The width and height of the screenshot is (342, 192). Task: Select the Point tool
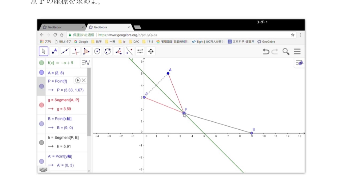pyautogui.click(x=54, y=51)
